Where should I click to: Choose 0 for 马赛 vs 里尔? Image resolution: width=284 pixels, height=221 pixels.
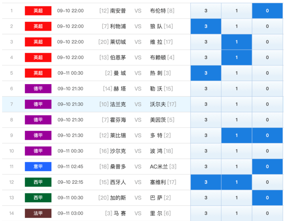(x=267, y=213)
